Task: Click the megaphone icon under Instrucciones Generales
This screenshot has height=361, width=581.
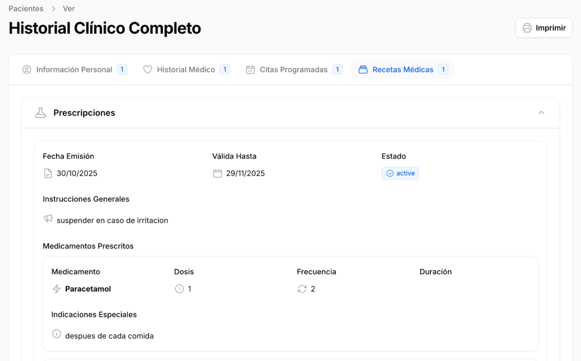Action: tap(48, 219)
